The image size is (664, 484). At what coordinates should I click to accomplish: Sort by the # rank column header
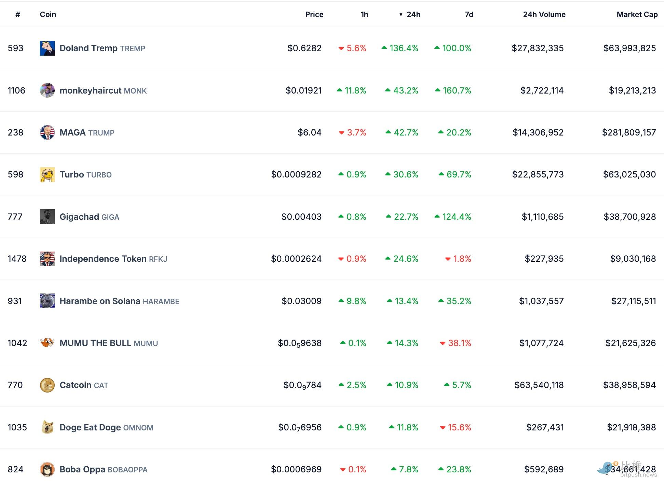(18, 14)
